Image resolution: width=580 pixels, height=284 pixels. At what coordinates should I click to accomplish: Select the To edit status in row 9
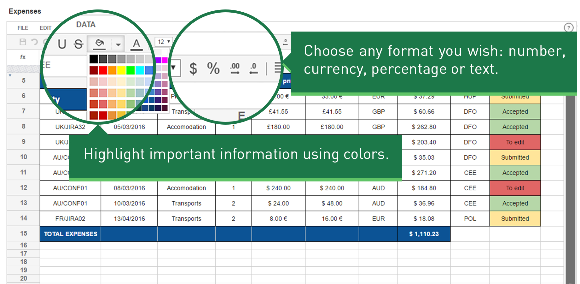point(515,142)
